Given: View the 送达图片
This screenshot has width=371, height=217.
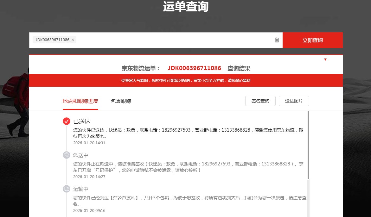Looking at the screenshot, I should pyautogui.click(x=294, y=101).
